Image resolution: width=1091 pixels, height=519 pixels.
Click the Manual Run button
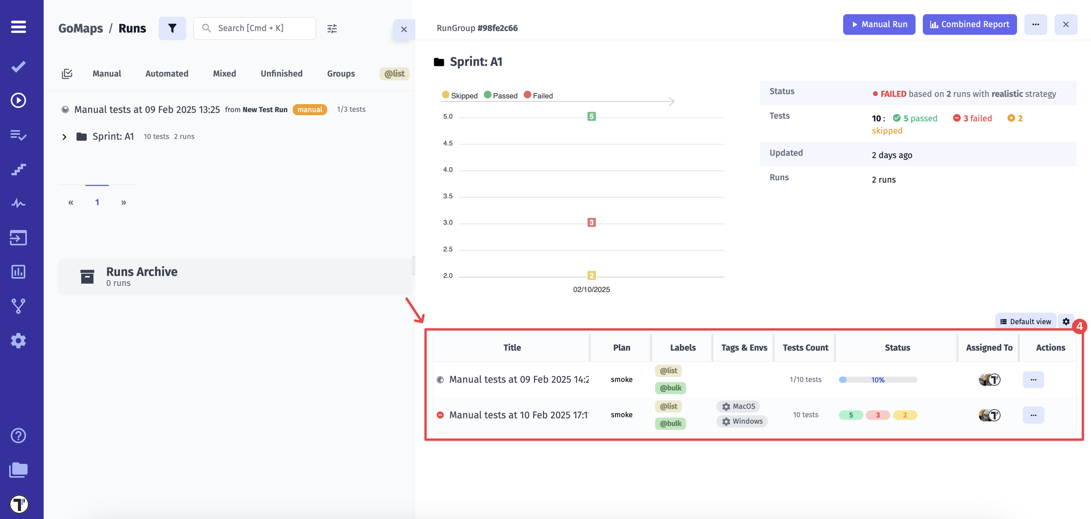879,24
